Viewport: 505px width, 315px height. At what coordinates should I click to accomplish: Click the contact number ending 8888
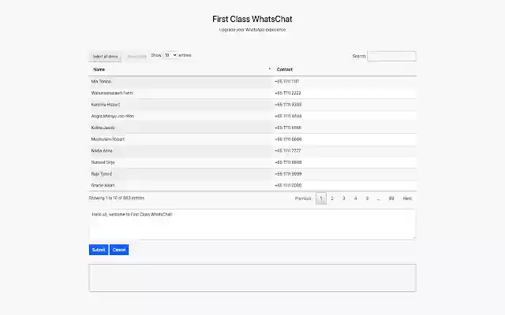(x=288, y=162)
